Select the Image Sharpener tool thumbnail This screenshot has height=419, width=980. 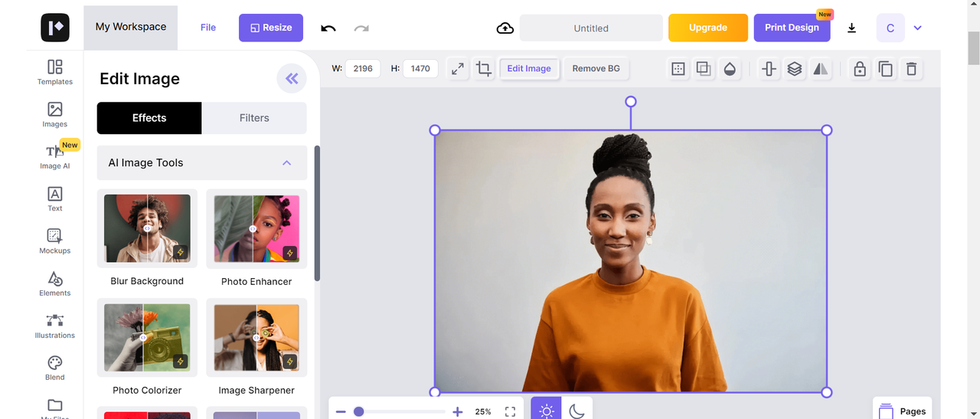coord(256,338)
